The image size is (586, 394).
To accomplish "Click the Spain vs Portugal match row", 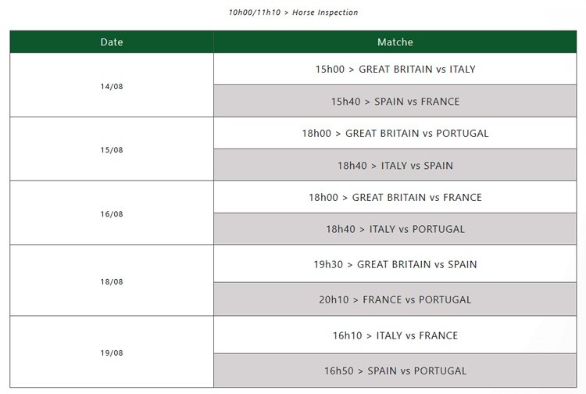I will coord(395,371).
